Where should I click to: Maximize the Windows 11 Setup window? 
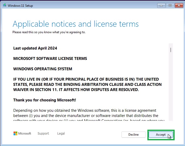tap(170, 5)
